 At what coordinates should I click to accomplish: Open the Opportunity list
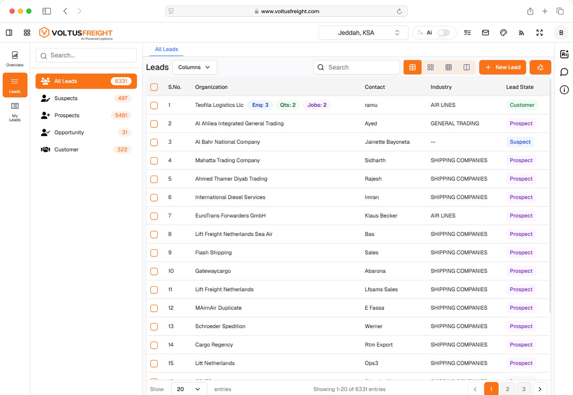86,132
